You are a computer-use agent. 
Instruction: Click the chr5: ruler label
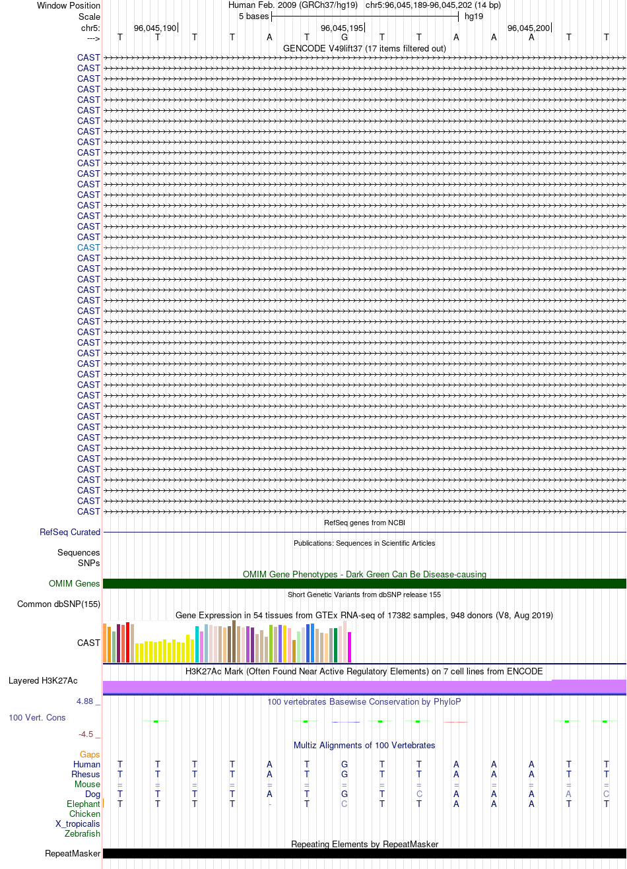coord(90,28)
